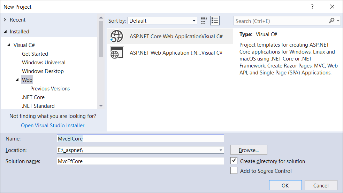Open the search options dropdown arrow
The image size is (343, 193).
(x=338, y=21)
